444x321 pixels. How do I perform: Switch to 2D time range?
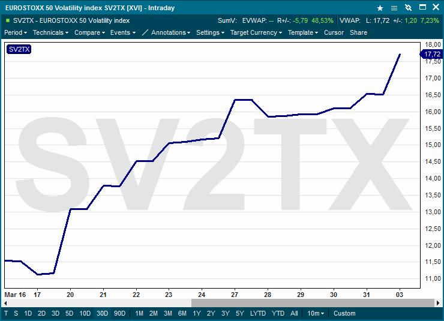[41, 313]
